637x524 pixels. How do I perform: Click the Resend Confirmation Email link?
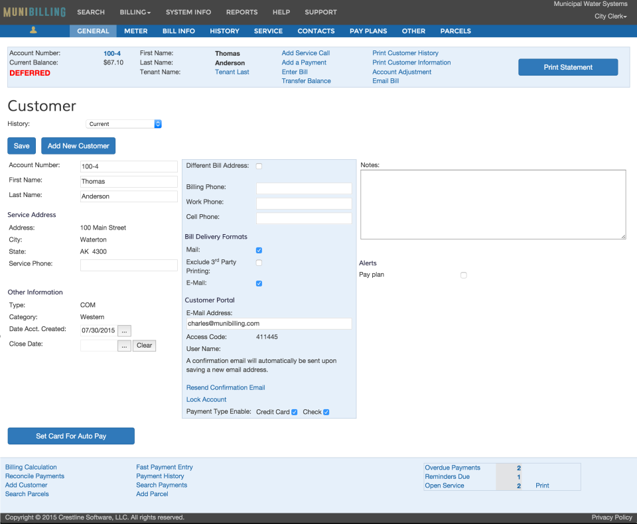(226, 387)
